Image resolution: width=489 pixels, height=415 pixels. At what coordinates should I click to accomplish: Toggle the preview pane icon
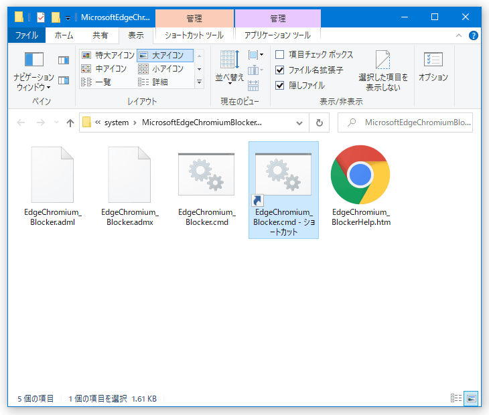(x=64, y=60)
